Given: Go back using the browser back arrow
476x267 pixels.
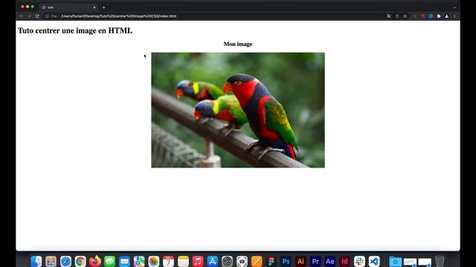Looking at the screenshot, I should [x=21, y=16].
